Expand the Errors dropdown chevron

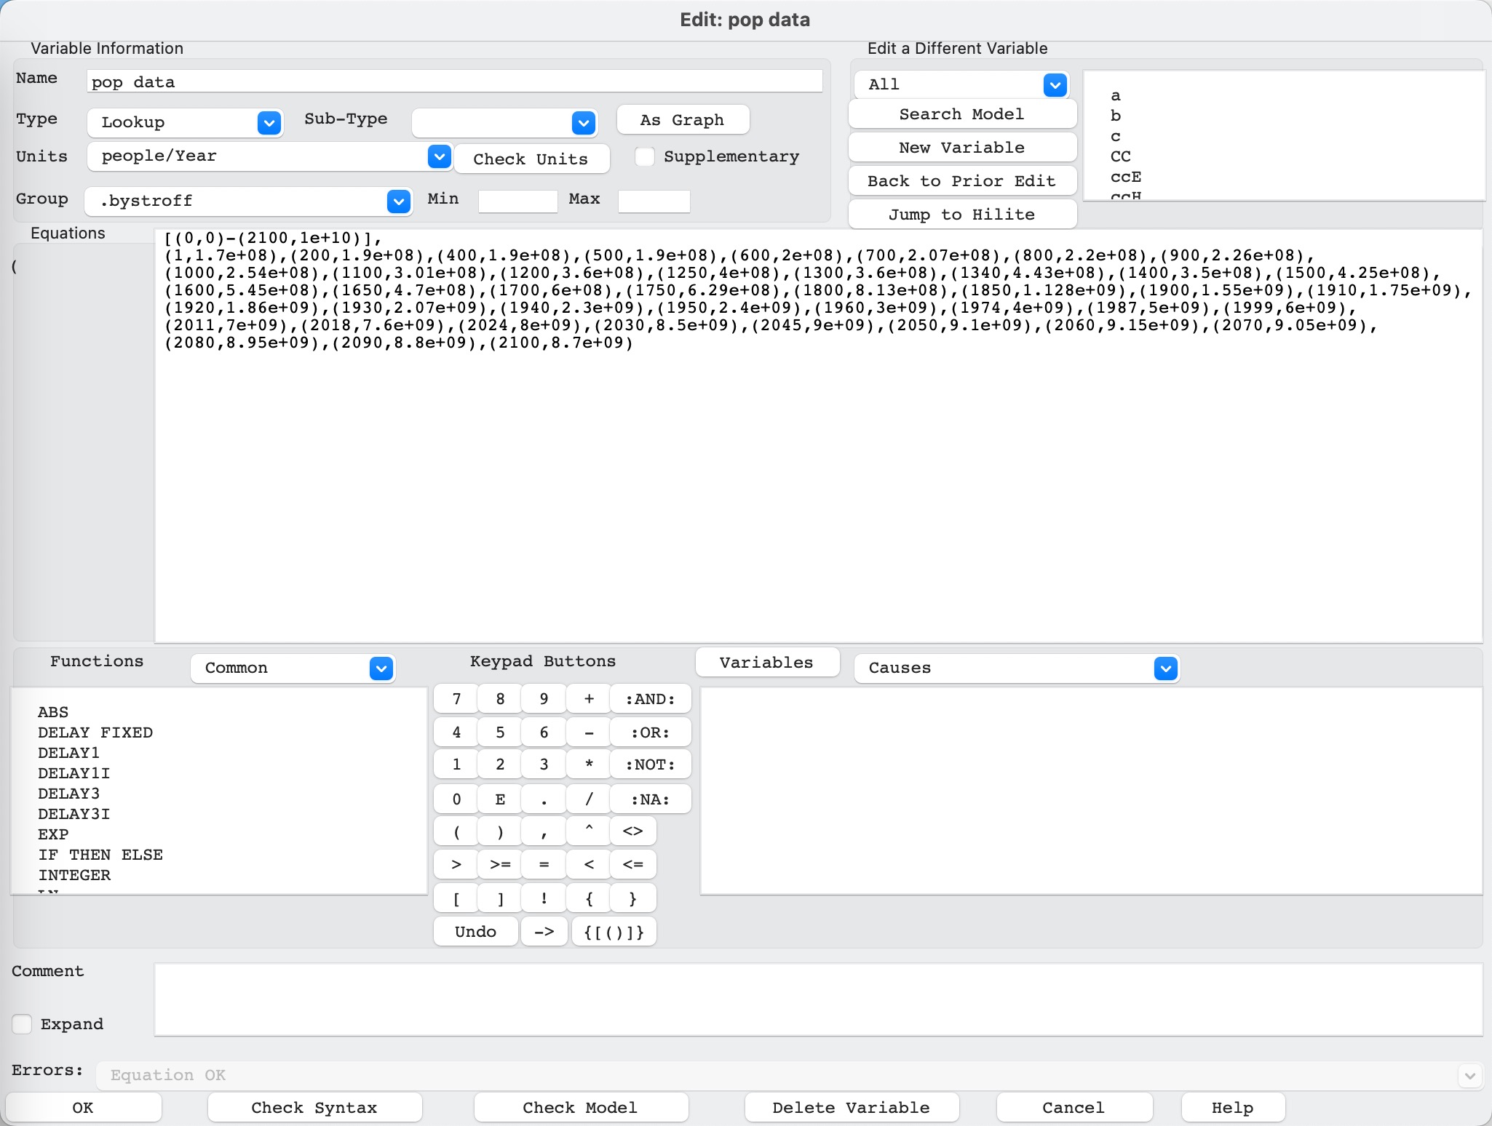(1469, 1075)
